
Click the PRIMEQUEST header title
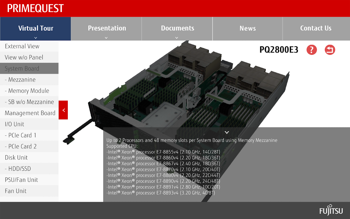(x=35, y=8)
